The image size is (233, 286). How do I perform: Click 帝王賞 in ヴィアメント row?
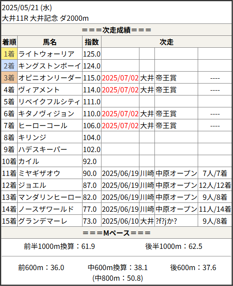(x=166, y=90)
